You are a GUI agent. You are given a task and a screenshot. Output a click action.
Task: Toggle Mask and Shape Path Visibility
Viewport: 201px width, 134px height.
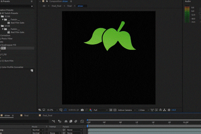(x=65, y=110)
